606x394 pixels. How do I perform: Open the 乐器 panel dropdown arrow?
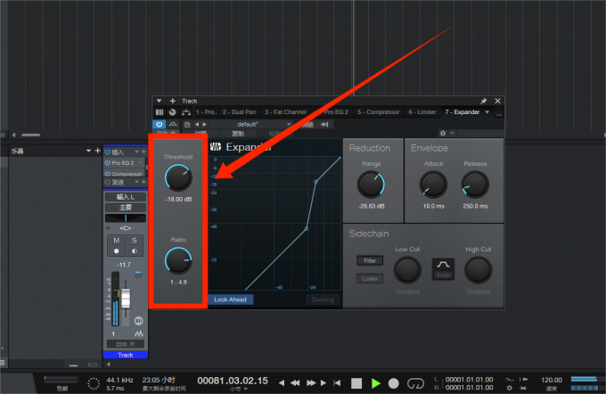tap(88, 151)
